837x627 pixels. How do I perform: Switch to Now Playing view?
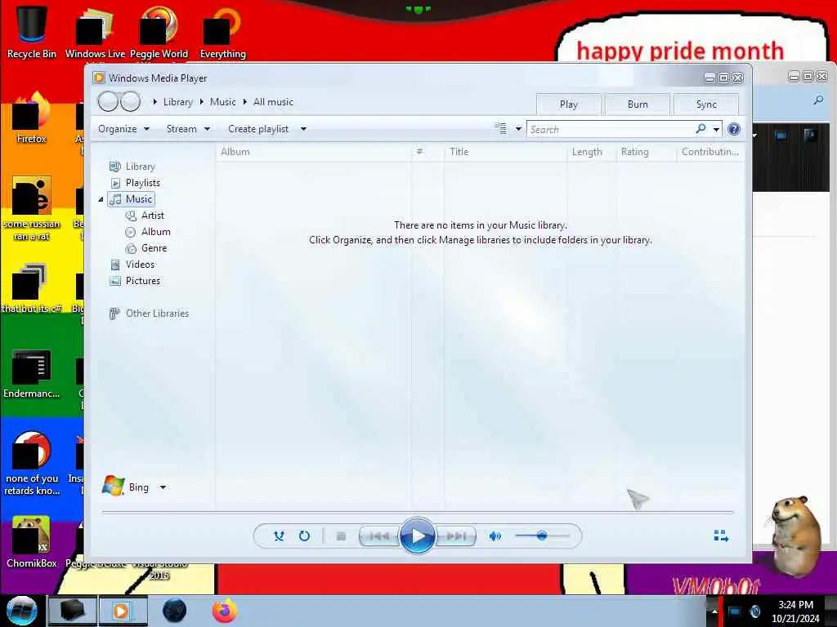coord(721,536)
